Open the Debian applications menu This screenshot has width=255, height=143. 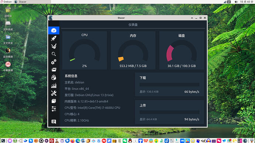click(x=6, y=2)
